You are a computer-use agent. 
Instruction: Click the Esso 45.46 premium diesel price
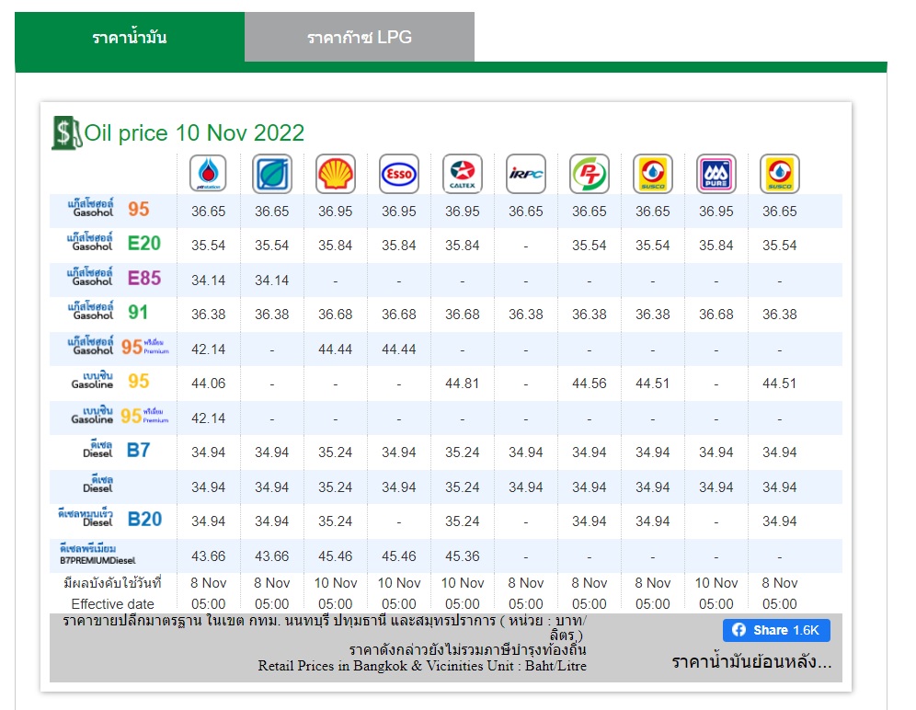[x=399, y=556]
